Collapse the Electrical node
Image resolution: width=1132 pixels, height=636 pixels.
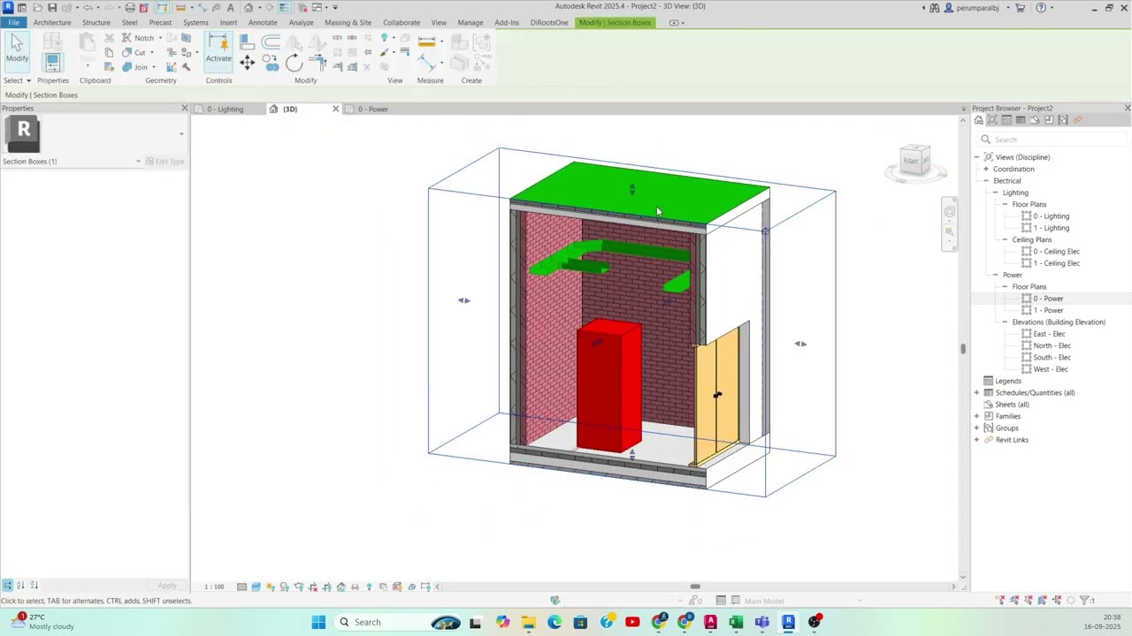pos(986,181)
